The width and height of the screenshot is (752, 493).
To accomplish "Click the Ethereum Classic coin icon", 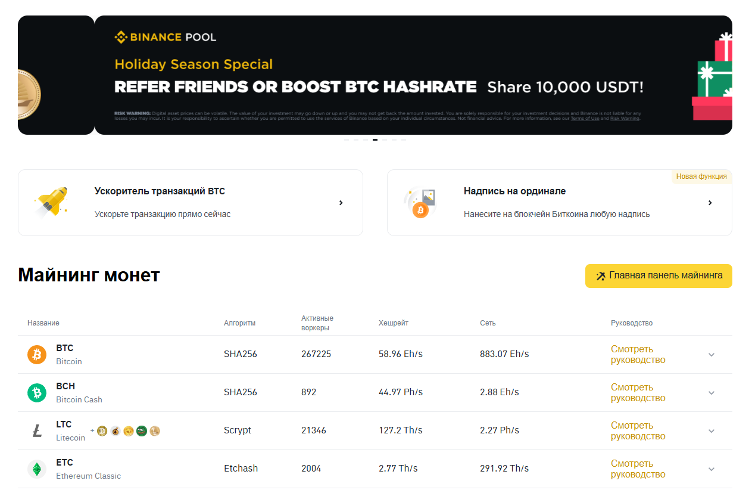I will 37,469.
